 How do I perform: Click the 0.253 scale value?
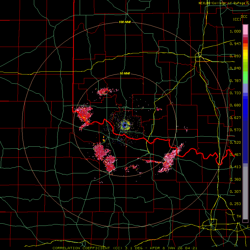235,204
